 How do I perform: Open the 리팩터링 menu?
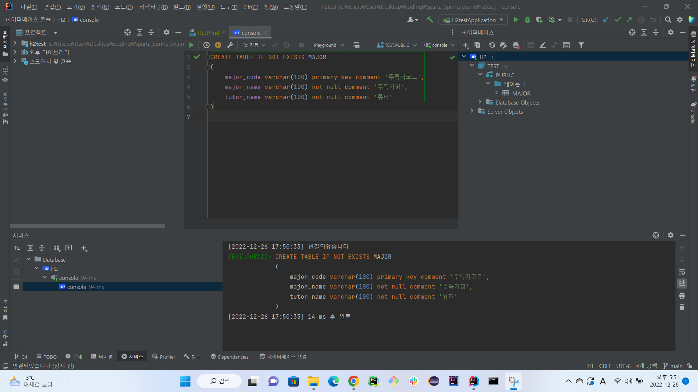[x=153, y=7]
